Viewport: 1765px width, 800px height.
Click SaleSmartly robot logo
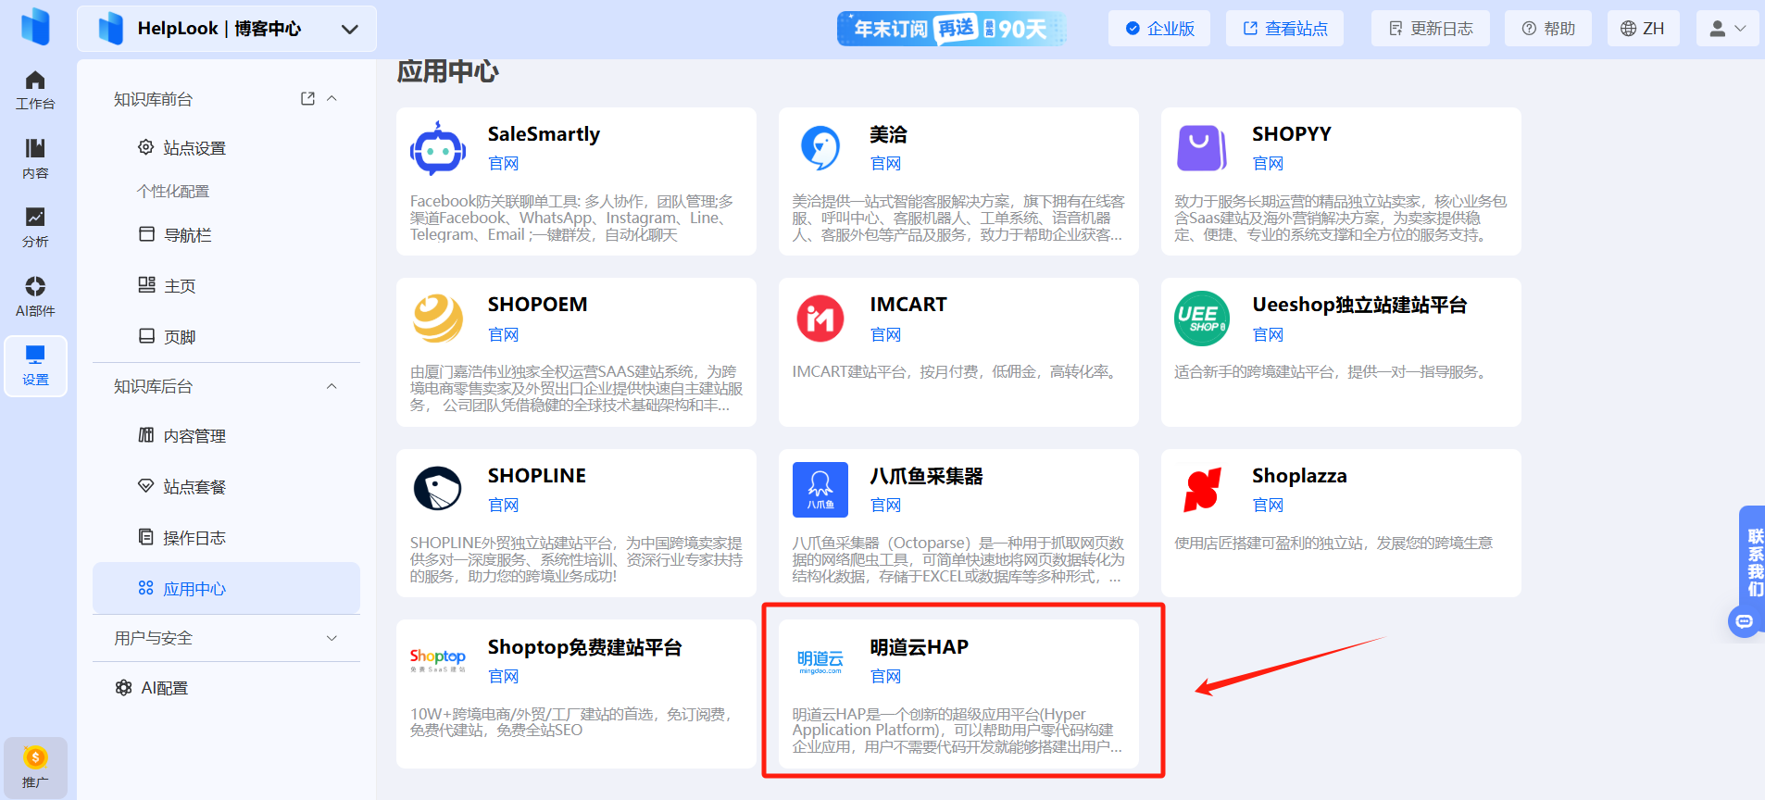click(x=438, y=148)
